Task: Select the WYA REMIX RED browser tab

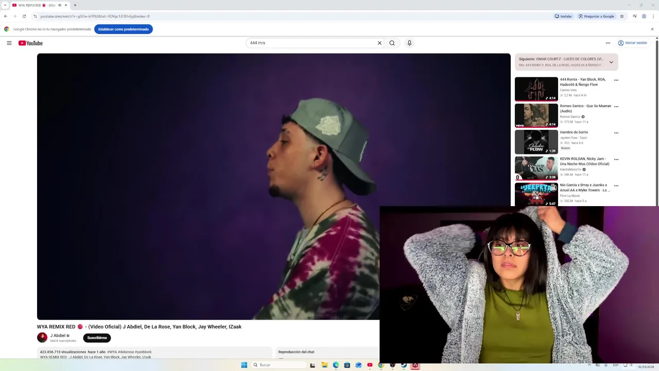Action: pyautogui.click(x=40, y=5)
